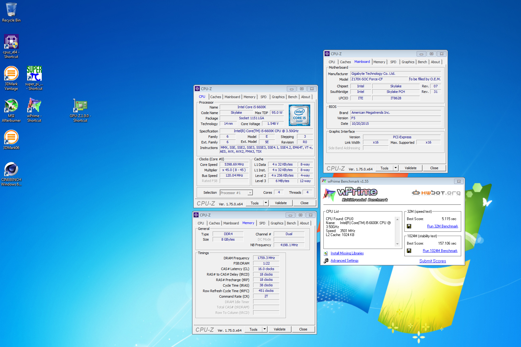Viewport: 521px width, 347px height.
Task: Click Run 32M Benchmark link
Action: tap(442, 226)
